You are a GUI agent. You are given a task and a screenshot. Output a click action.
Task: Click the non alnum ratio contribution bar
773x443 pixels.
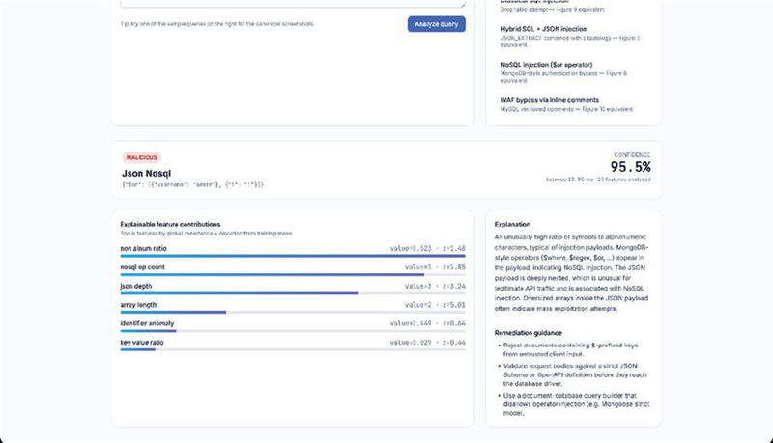click(293, 256)
